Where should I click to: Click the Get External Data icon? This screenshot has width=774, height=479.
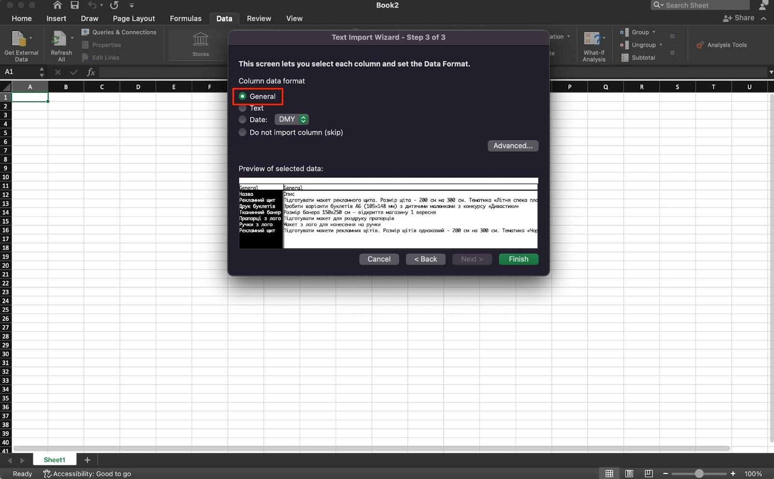(x=18, y=39)
